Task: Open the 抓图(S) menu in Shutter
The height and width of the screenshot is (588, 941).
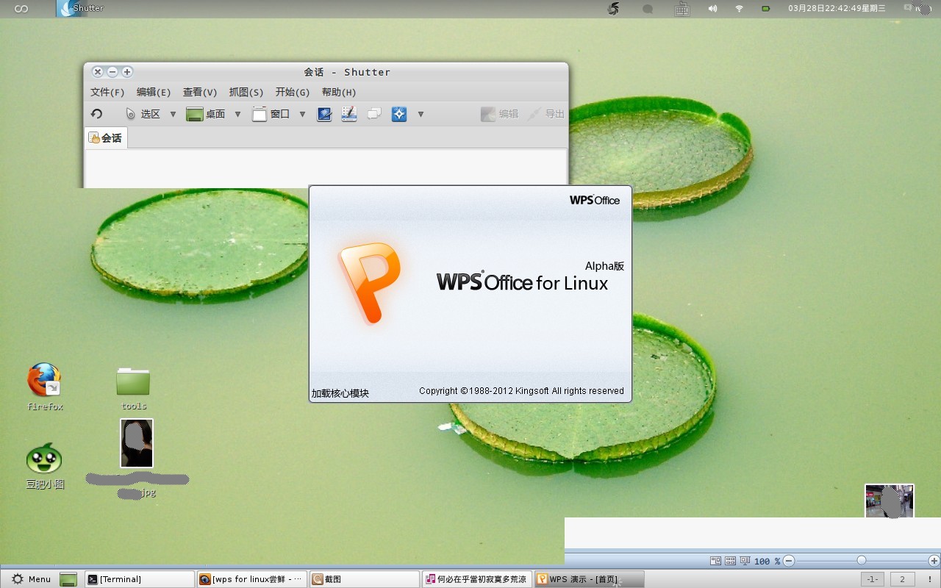Action: [246, 92]
